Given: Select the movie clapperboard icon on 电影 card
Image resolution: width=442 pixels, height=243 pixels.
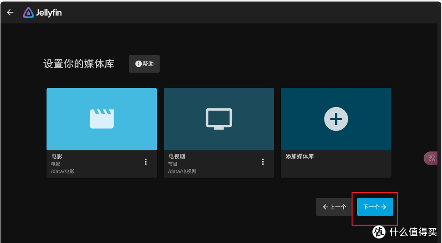Looking at the screenshot, I should click(x=101, y=119).
